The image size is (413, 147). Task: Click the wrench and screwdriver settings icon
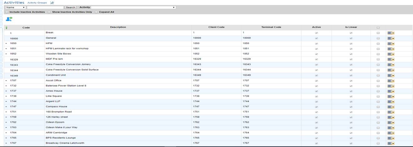point(52,3)
